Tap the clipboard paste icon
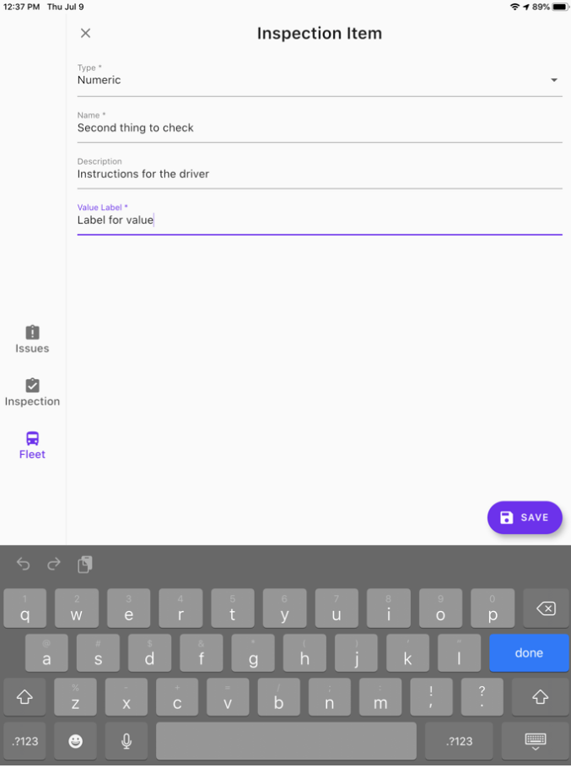Image resolution: width=571 pixels, height=768 pixels. coord(85,565)
